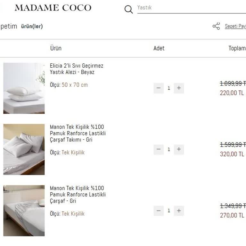
Task: Click the 50 x 70 cm size label
Action: 75,85
